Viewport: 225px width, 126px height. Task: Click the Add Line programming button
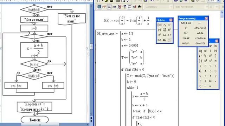[x=186, y=23]
